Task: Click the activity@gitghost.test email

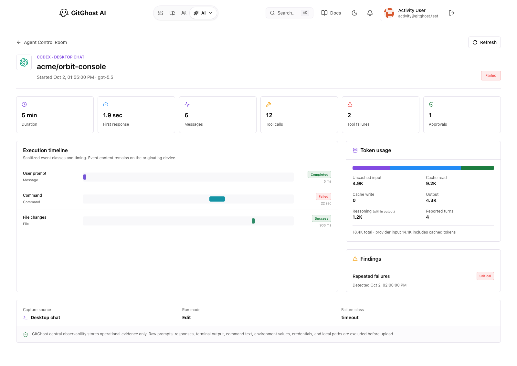Action: click(418, 16)
